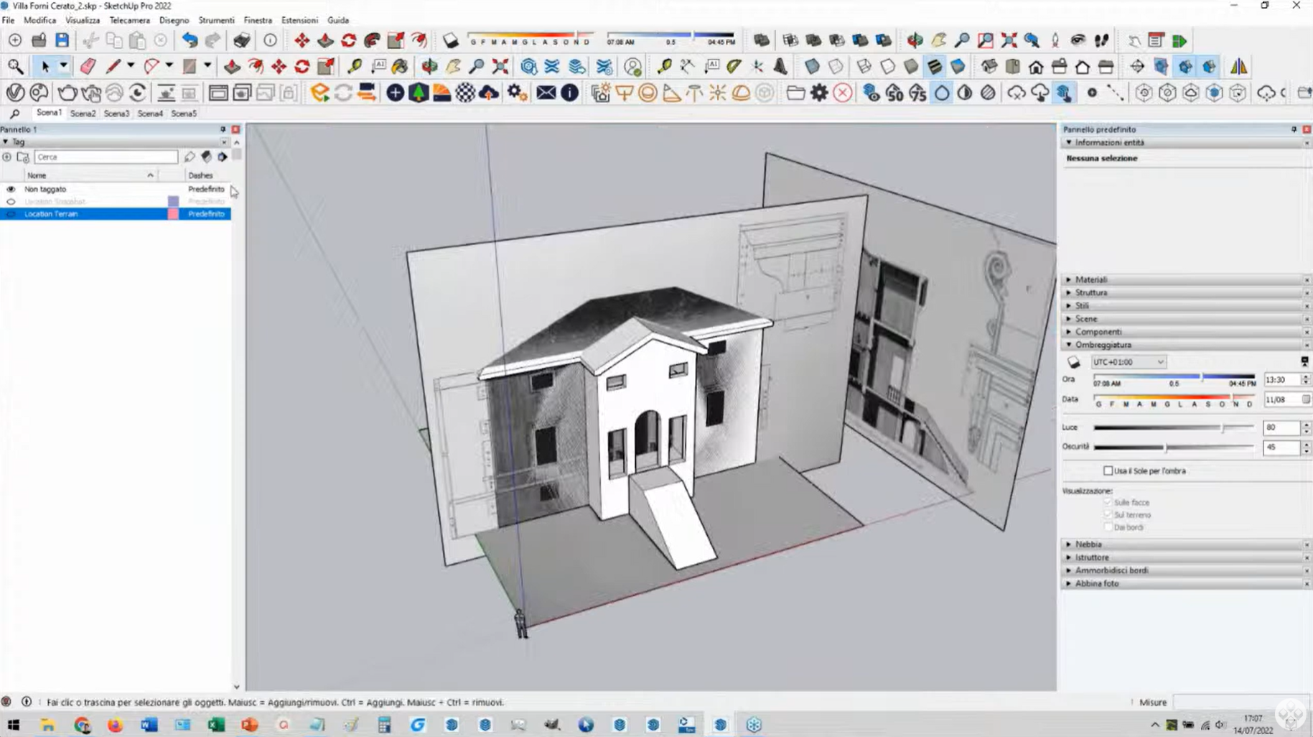Show the Location Snapshot tag
This screenshot has width=1313, height=737.
[11, 202]
